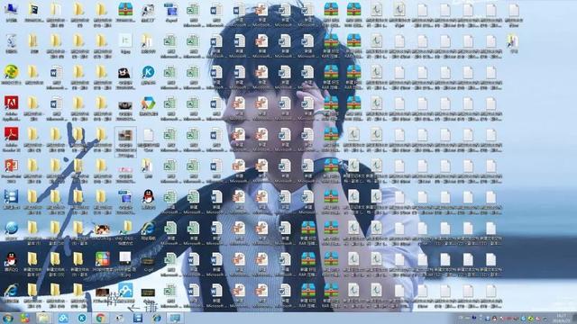Launch Google Chrome from the taskbar

point(100,318)
